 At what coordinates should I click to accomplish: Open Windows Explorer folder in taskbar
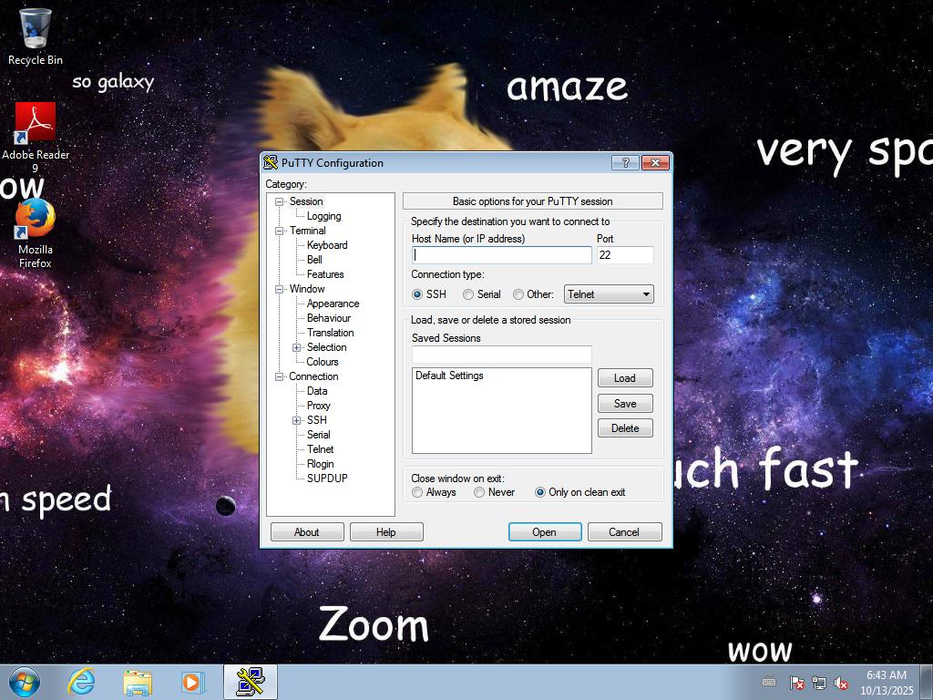click(138, 682)
